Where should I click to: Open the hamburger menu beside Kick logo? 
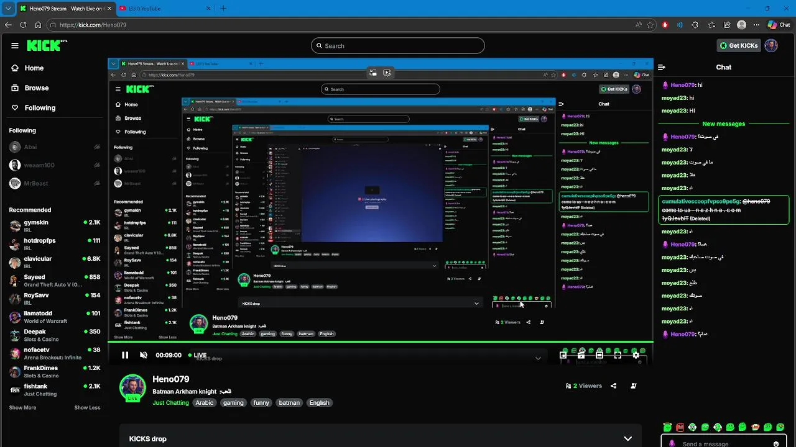15,45
